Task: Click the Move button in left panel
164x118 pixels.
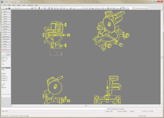Action: click(x=6, y=32)
